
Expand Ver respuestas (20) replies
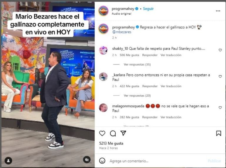137,95
